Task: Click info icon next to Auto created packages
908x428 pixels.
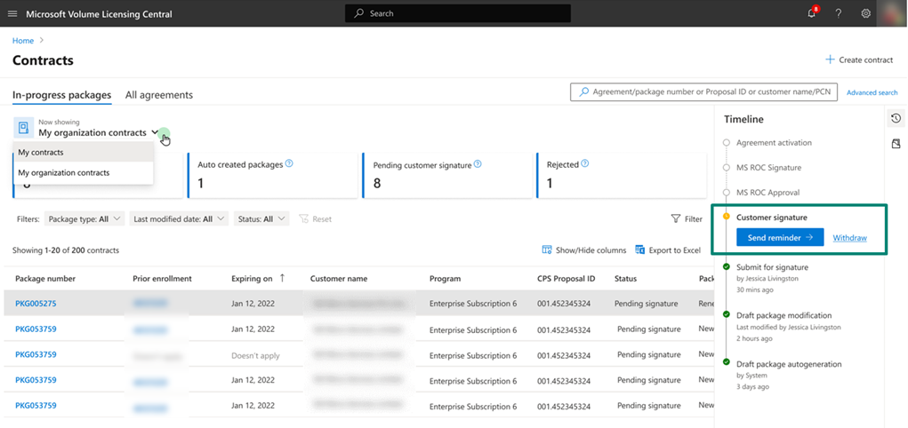Action: coord(289,163)
